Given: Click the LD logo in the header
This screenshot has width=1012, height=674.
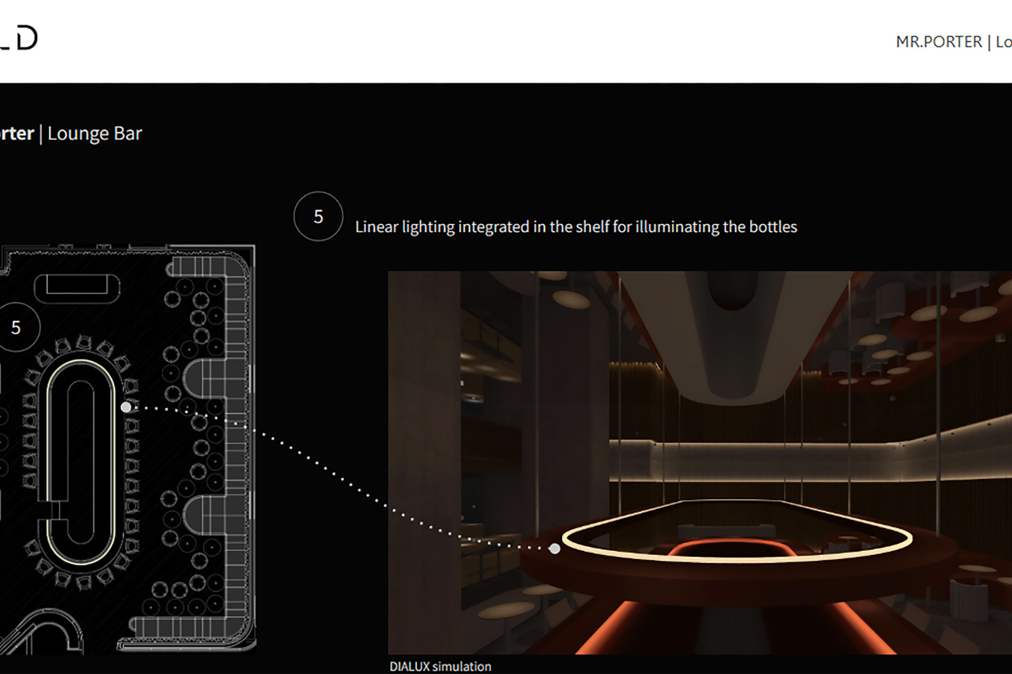Looking at the screenshot, I should coord(20,39).
